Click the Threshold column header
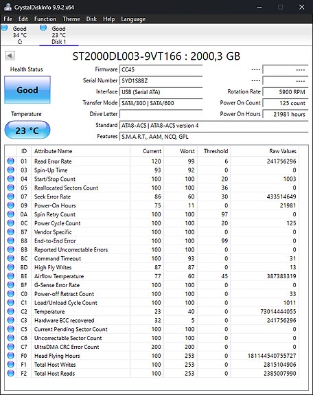 pos(214,151)
